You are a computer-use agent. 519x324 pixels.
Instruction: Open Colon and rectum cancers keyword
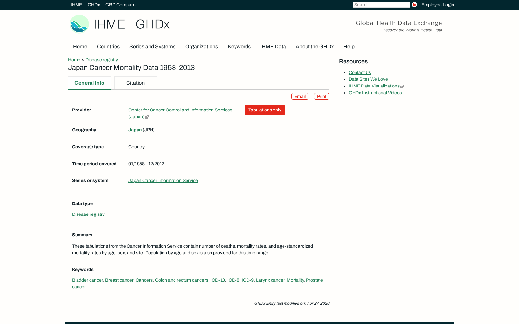click(x=182, y=280)
